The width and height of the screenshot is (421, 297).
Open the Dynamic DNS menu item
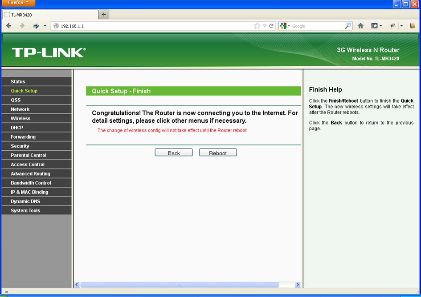tap(37, 201)
